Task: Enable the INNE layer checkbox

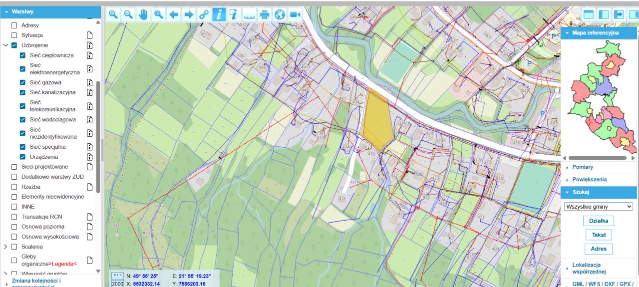Action: tap(14, 207)
